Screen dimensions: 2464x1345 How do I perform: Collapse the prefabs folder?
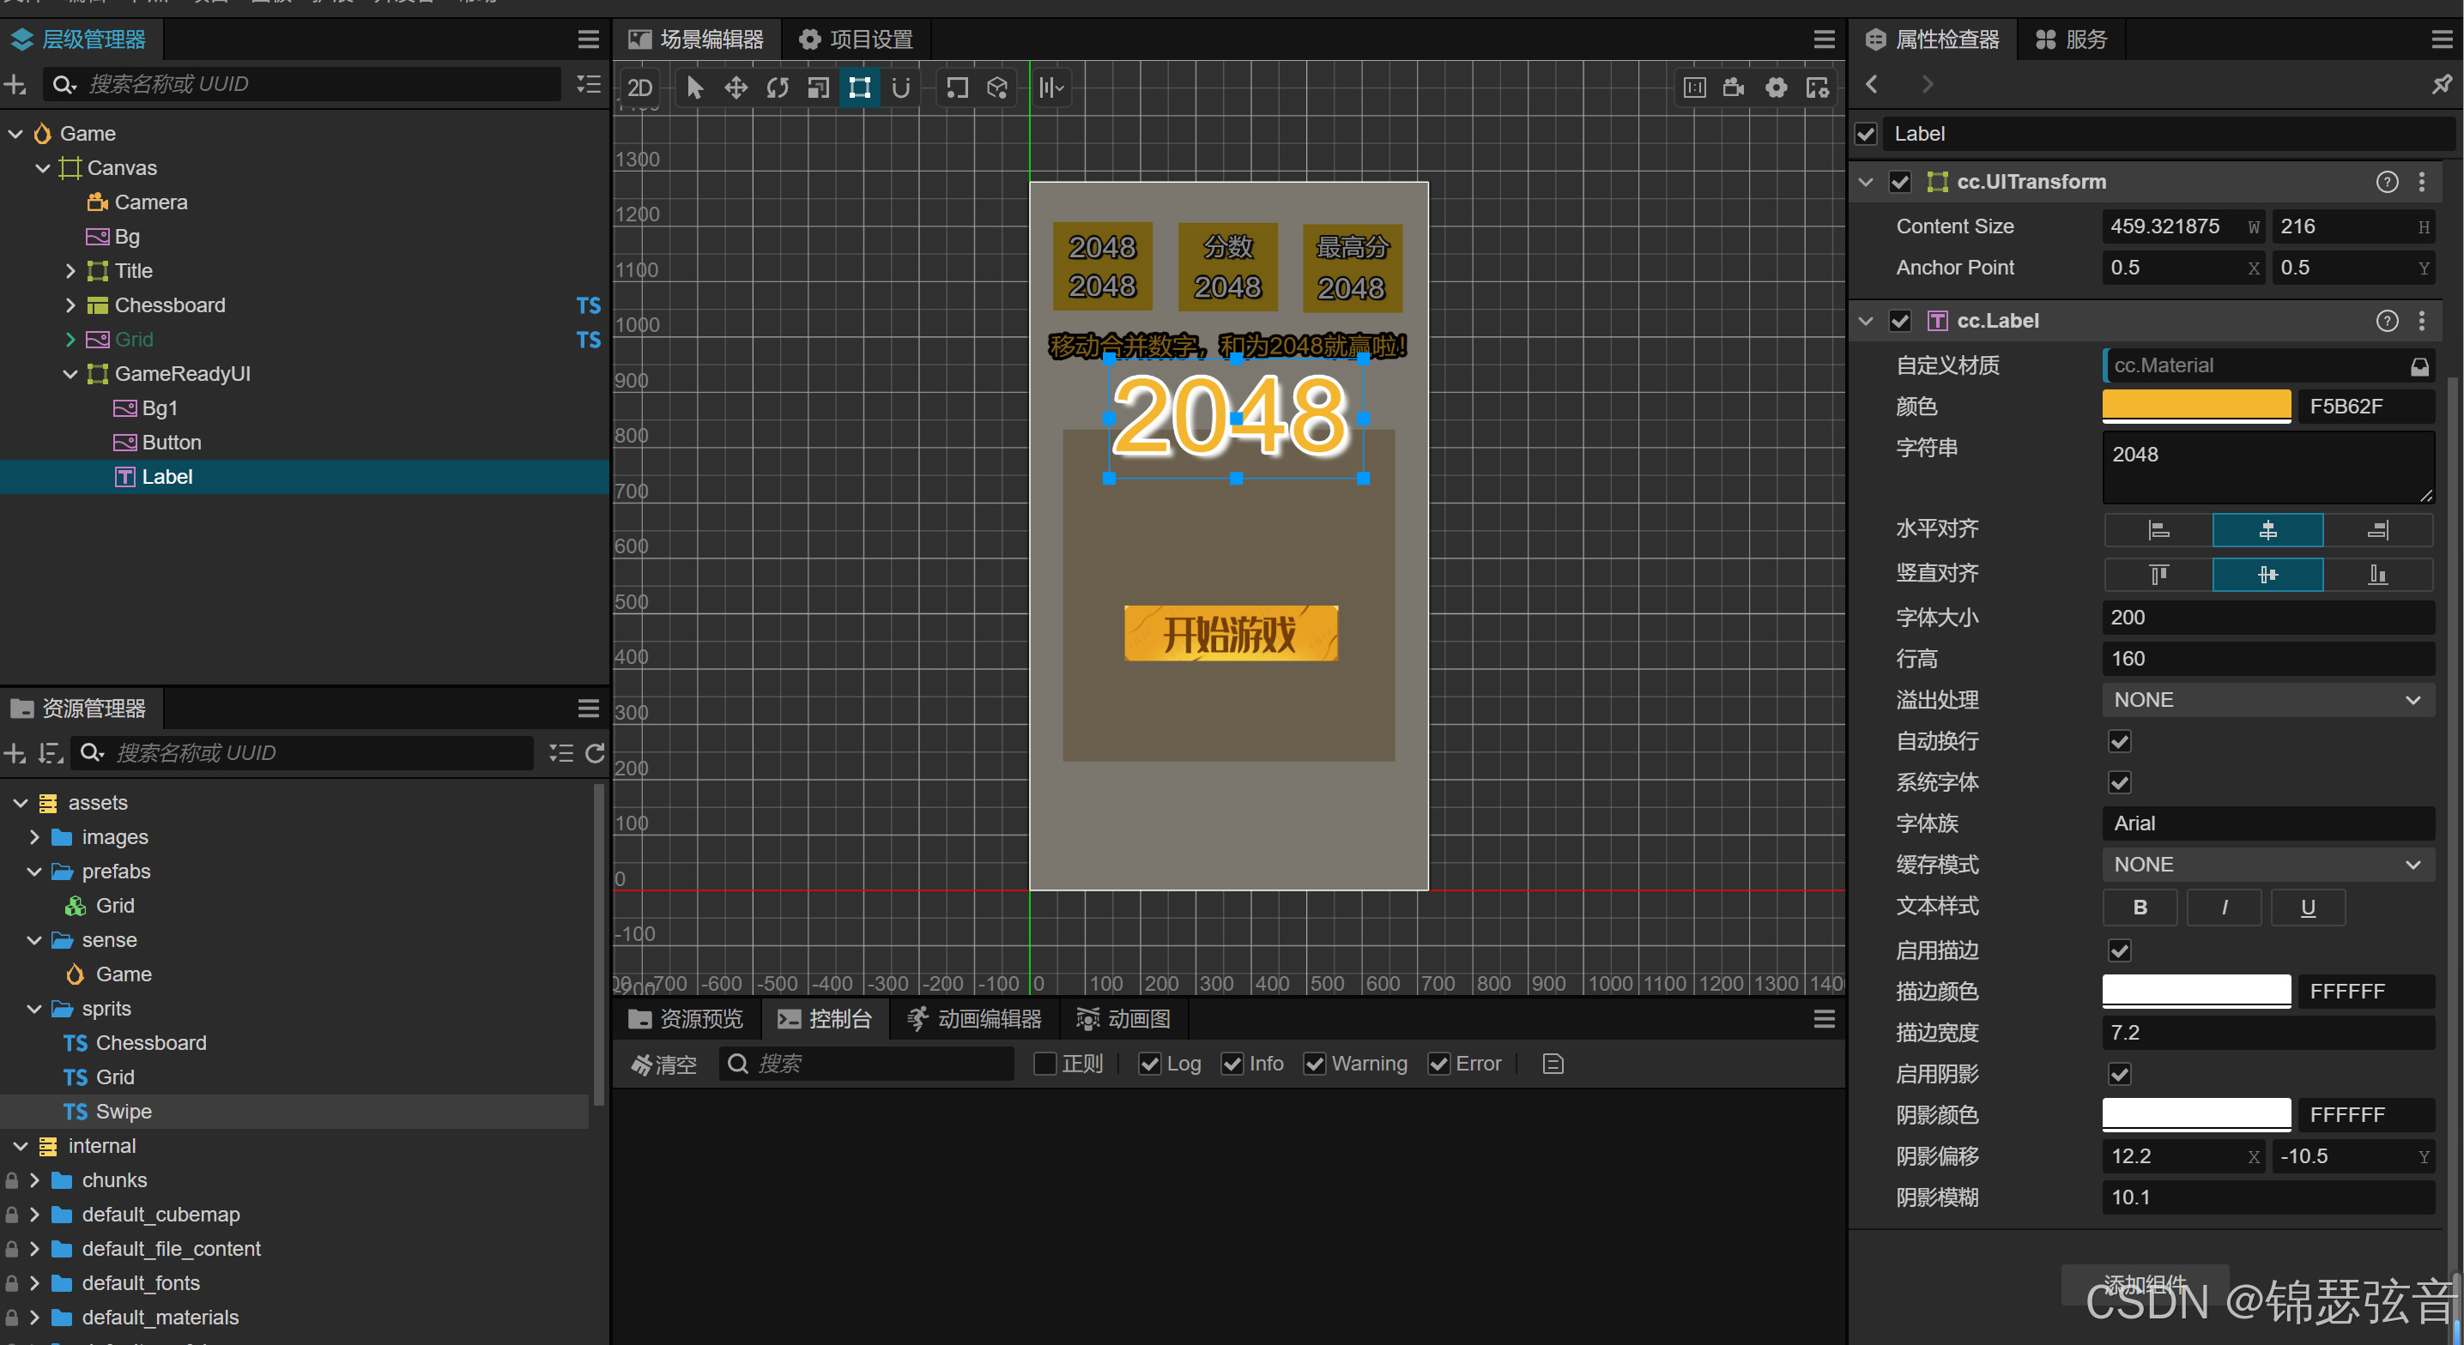click(x=34, y=871)
